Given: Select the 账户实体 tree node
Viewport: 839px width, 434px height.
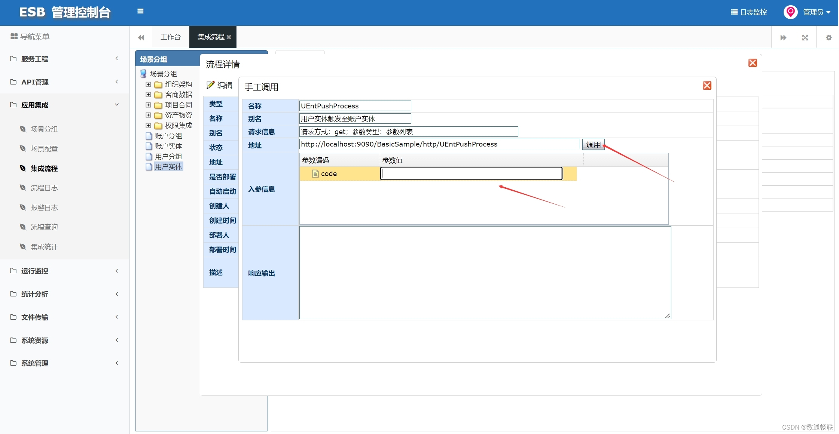Looking at the screenshot, I should pyautogui.click(x=168, y=146).
